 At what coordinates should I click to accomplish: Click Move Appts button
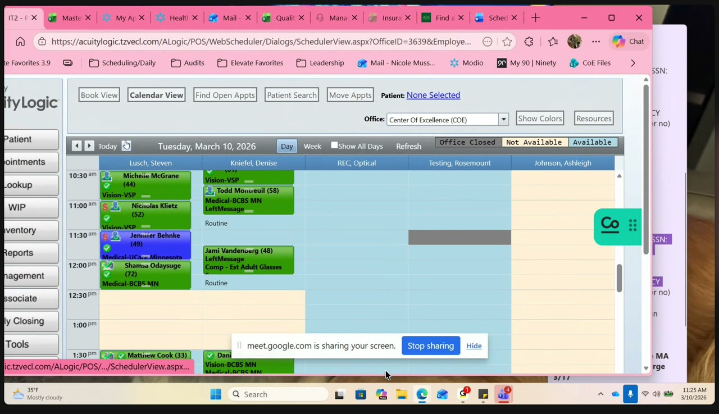(x=350, y=95)
